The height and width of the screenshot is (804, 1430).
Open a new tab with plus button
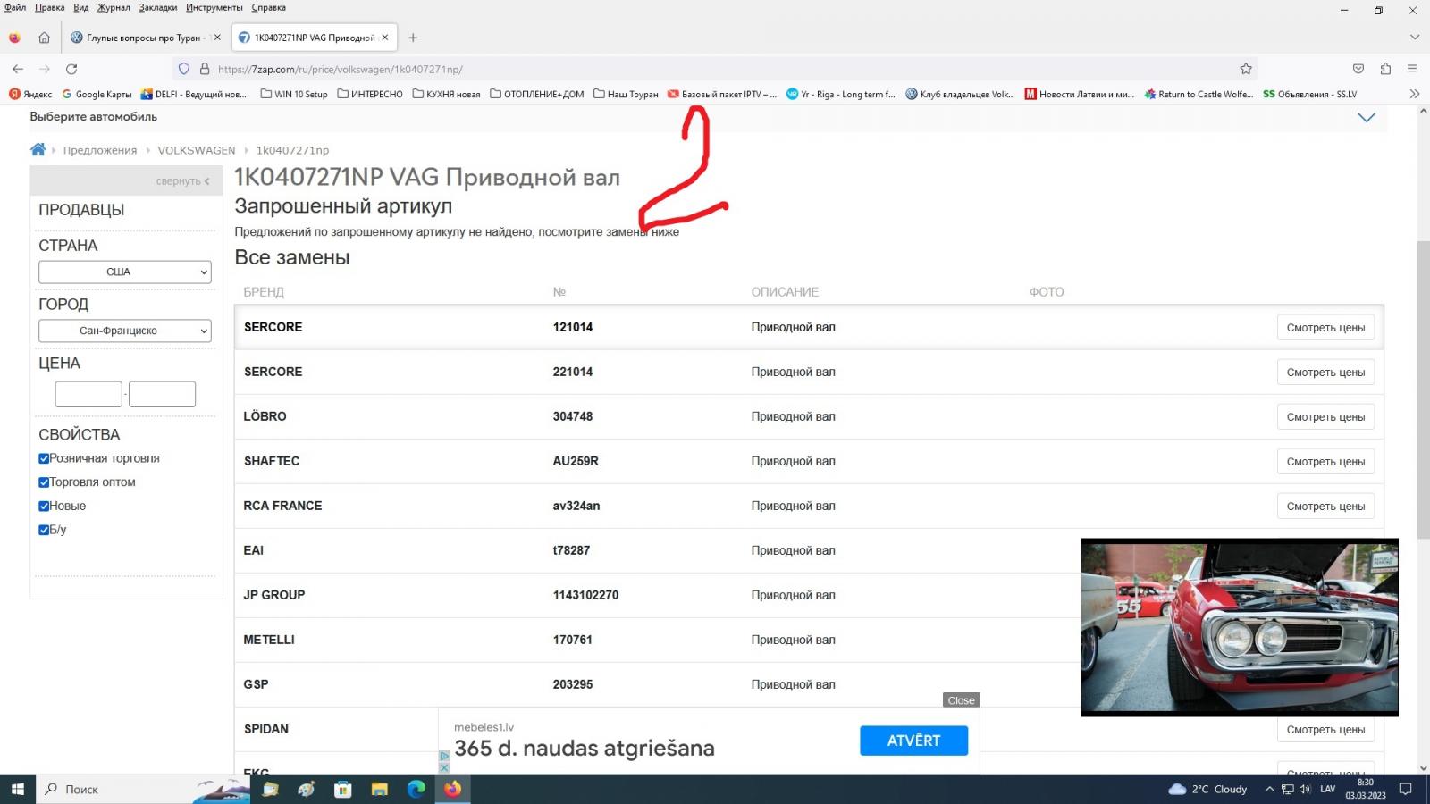click(413, 38)
